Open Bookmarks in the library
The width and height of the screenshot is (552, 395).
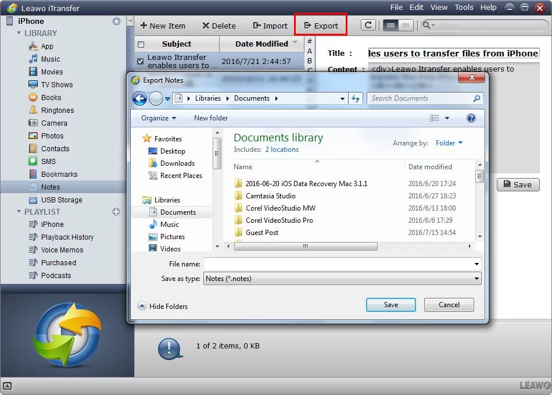click(59, 174)
